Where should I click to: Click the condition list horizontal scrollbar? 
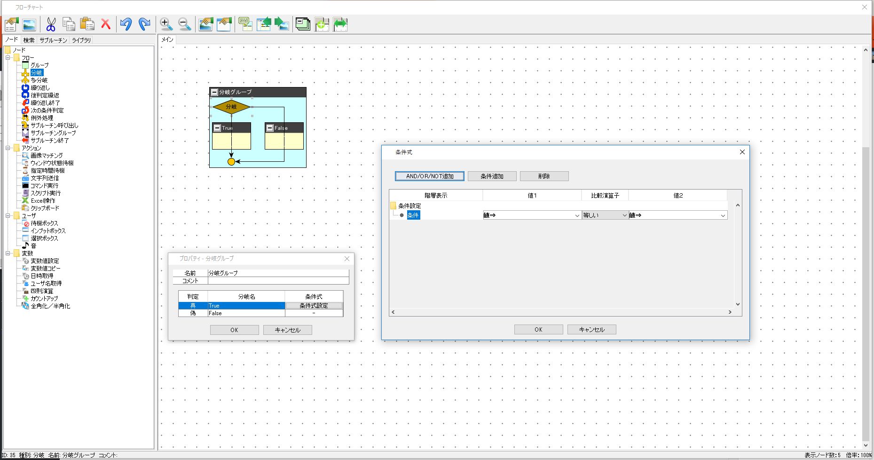(x=561, y=312)
